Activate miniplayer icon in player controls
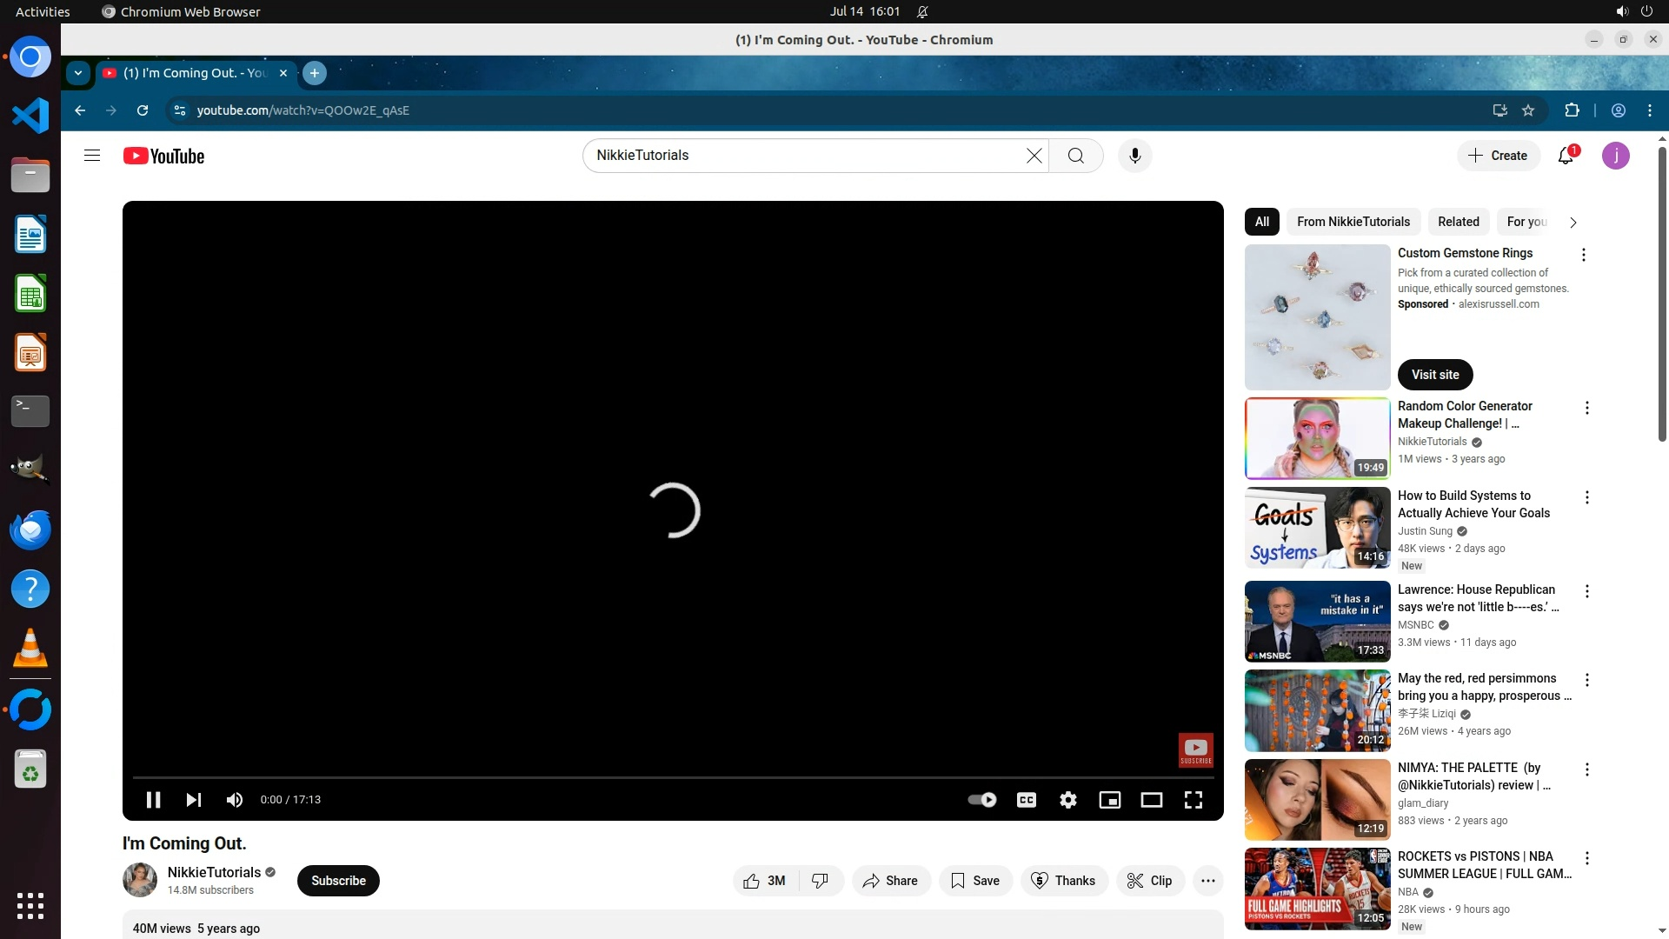Screen dimensions: 1669x939 pyautogui.click(x=1109, y=800)
